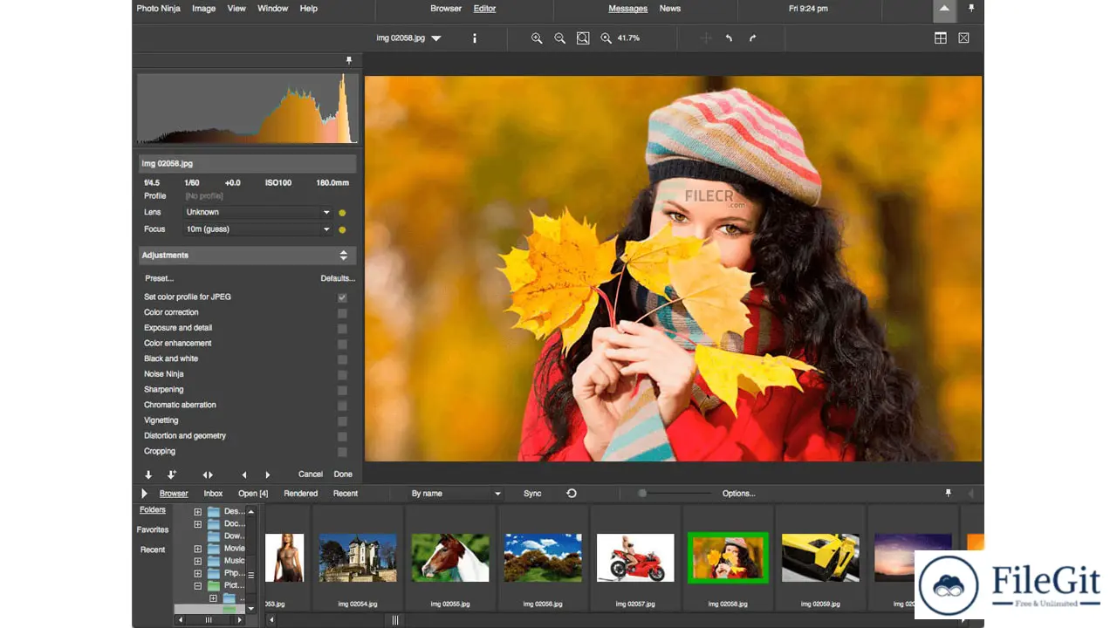Image resolution: width=1117 pixels, height=628 pixels.
Task: Open the Preset... button
Action: [x=160, y=279]
